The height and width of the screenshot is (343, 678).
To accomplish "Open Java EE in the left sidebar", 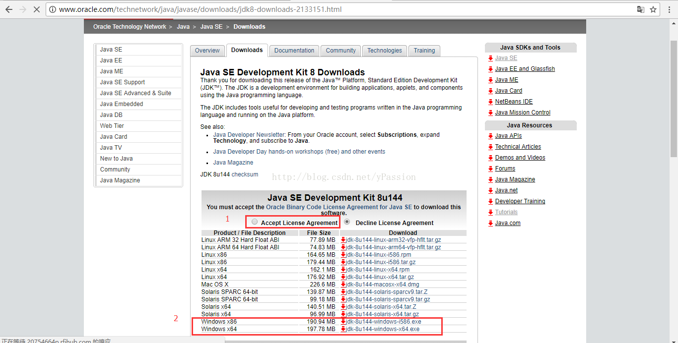I will 138,60.
